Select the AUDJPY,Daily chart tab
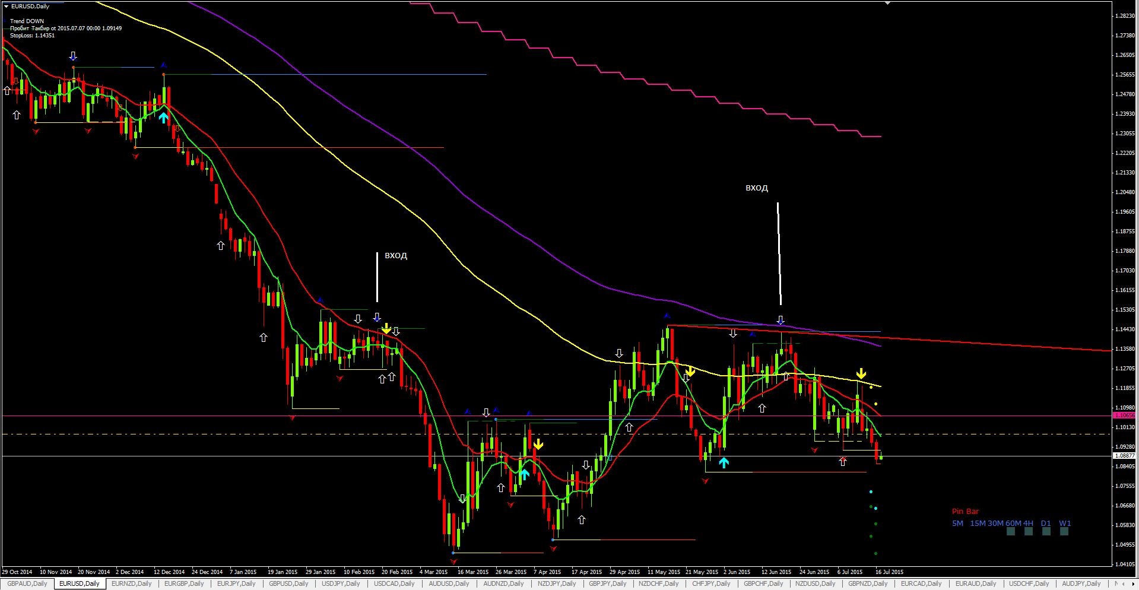This screenshot has width=1139, height=590. 1081,584
